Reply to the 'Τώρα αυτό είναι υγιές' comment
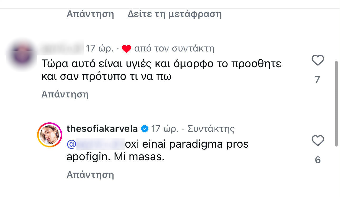 point(65,94)
